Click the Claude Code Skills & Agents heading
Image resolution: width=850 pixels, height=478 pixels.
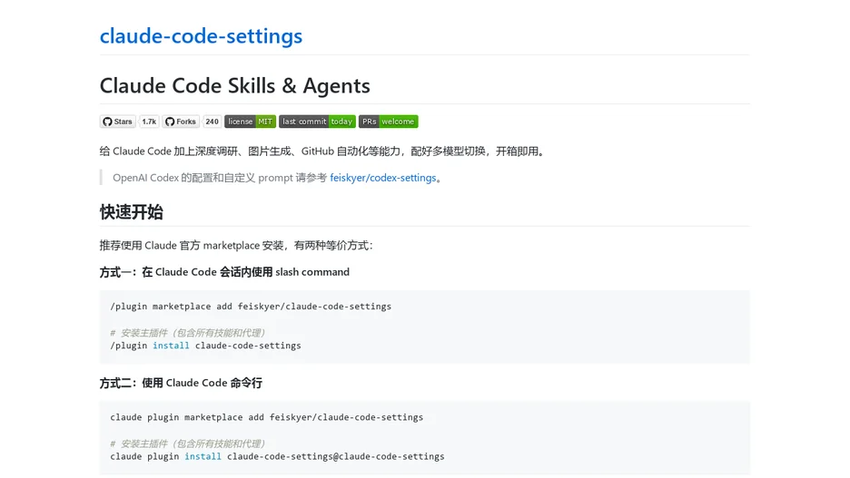tap(234, 85)
